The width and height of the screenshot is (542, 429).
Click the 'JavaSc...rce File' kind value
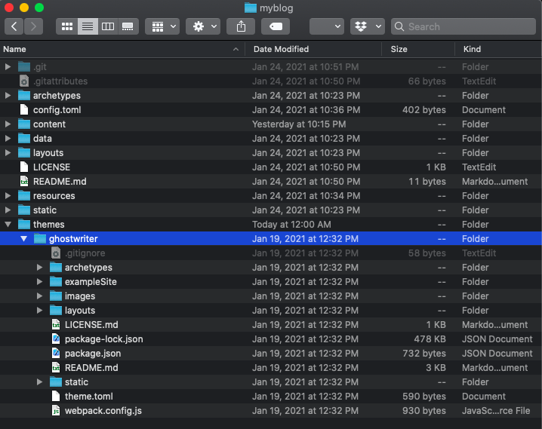tap(496, 410)
